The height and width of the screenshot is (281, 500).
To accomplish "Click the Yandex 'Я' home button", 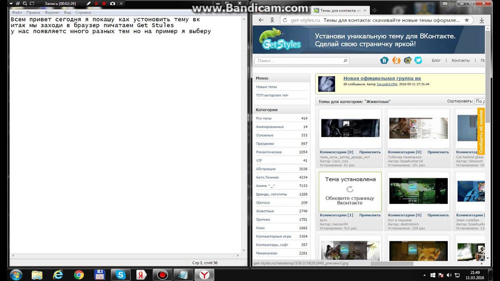I will 272,20.
